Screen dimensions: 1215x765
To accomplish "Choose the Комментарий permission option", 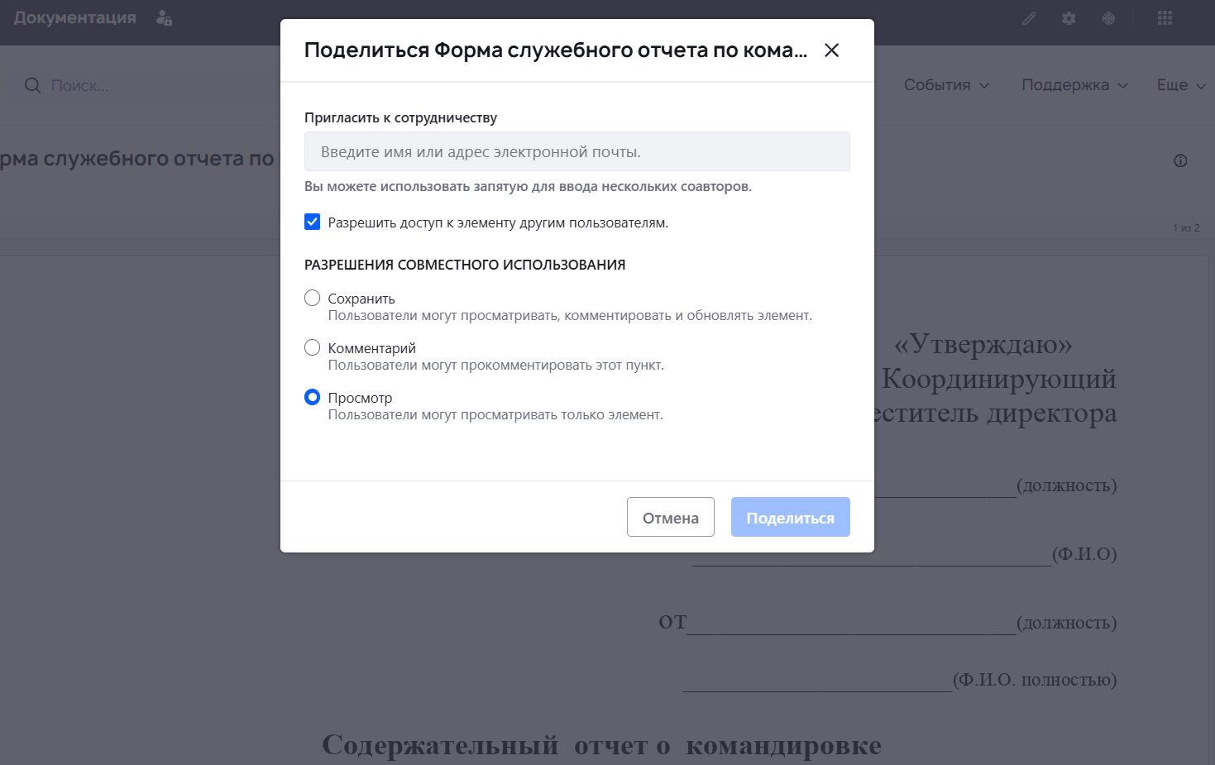I will pyautogui.click(x=312, y=347).
